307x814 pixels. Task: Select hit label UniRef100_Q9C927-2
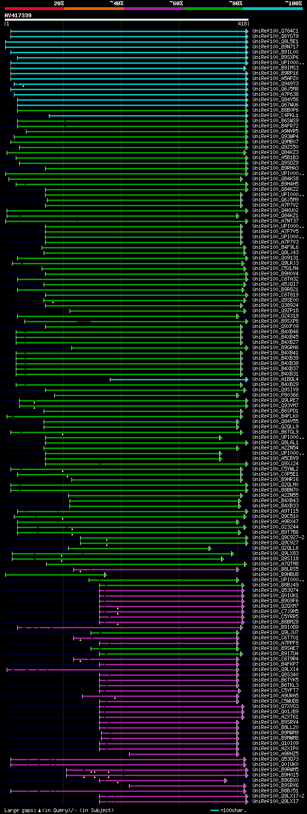[278, 537]
